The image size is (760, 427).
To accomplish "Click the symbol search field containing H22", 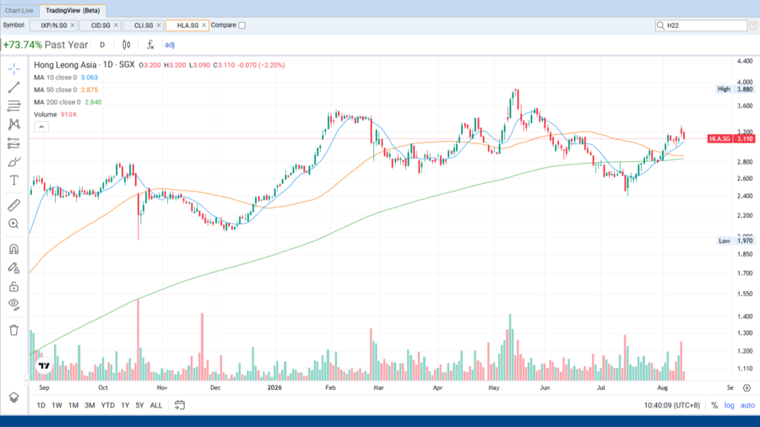I will click(701, 25).
